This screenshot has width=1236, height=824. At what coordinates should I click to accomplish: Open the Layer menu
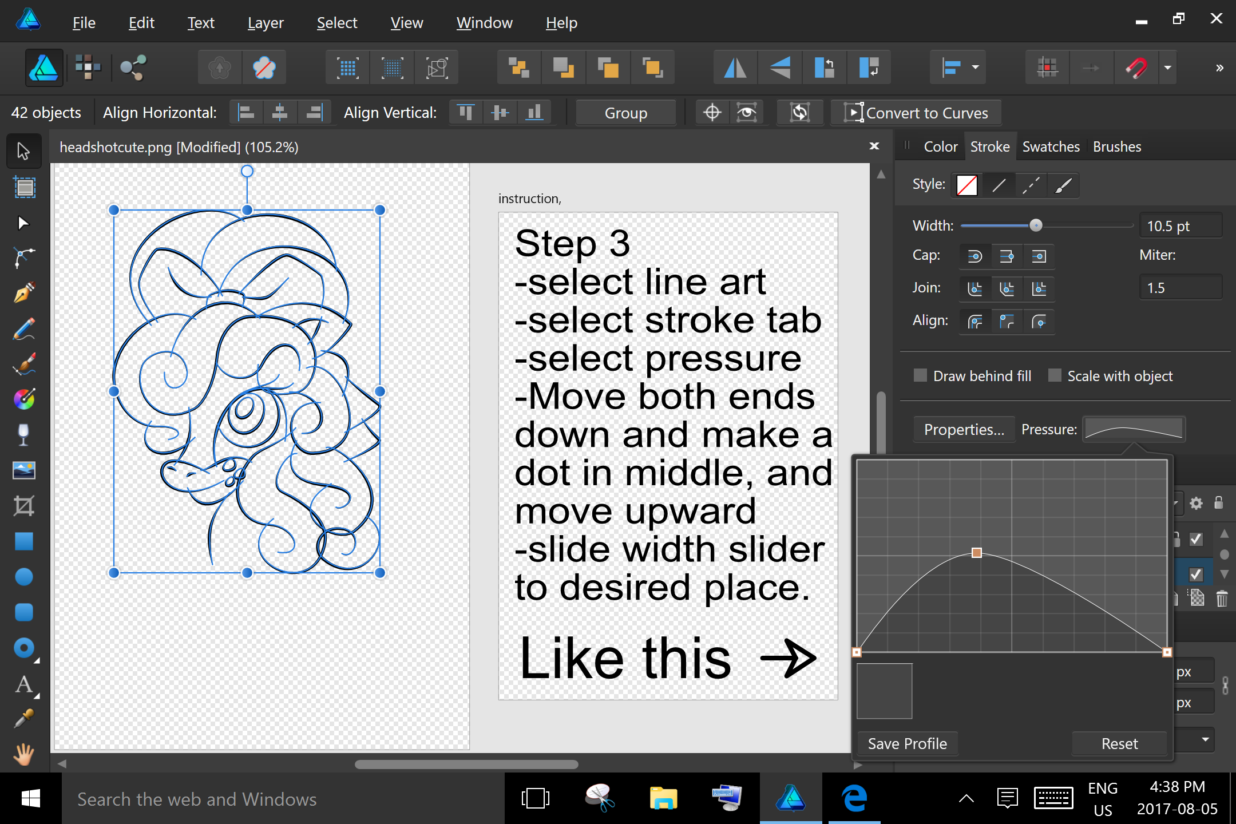click(x=264, y=23)
